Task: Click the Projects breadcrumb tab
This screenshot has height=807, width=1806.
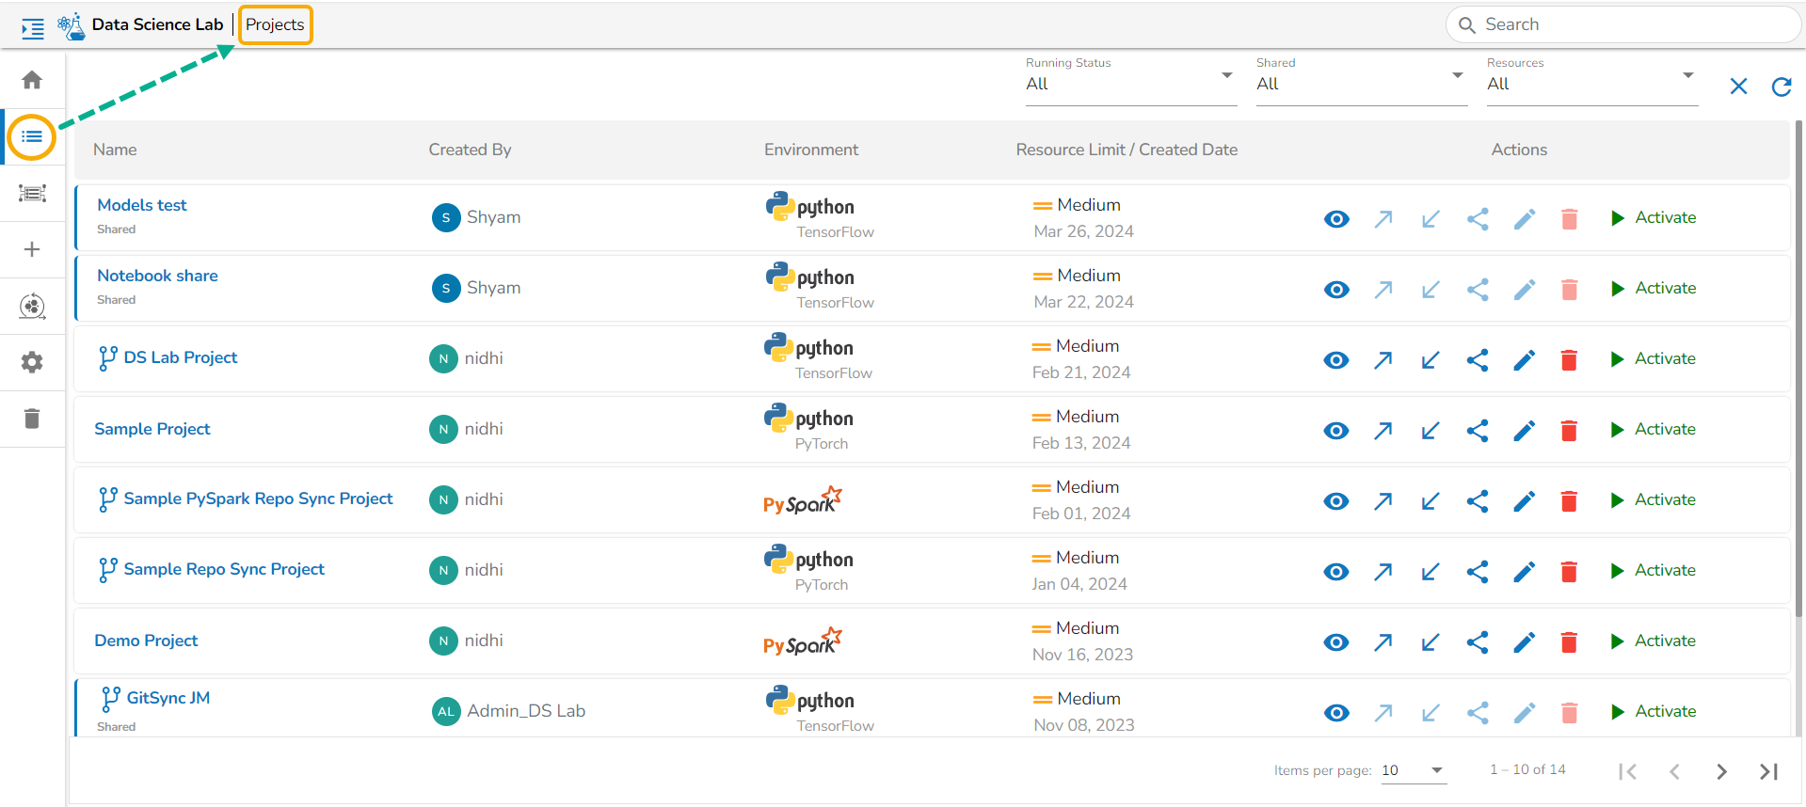Action: click(275, 24)
